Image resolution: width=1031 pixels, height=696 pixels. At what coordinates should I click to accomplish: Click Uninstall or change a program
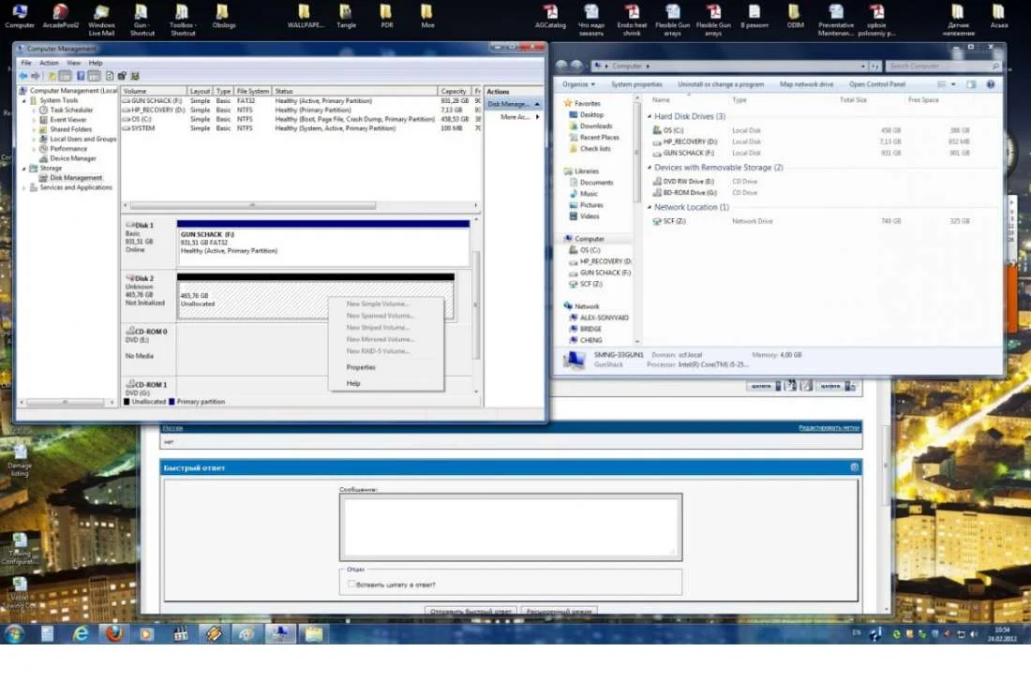721,84
